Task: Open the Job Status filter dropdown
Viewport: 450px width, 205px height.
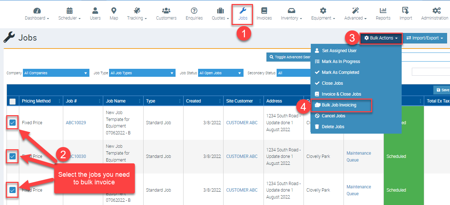Action: (221, 73)
